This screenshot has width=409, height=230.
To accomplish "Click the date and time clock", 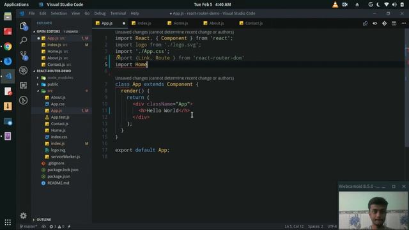I will (x=212, y=4).
